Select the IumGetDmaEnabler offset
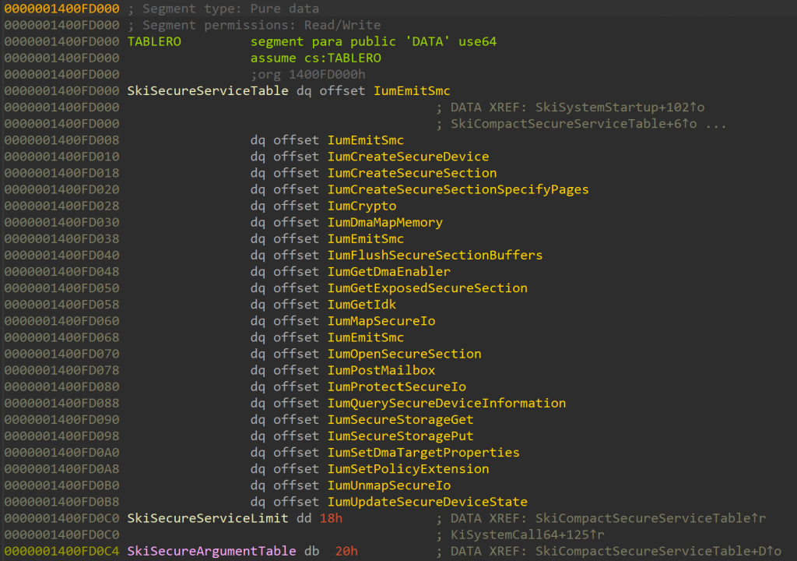 tap(388, 271)
